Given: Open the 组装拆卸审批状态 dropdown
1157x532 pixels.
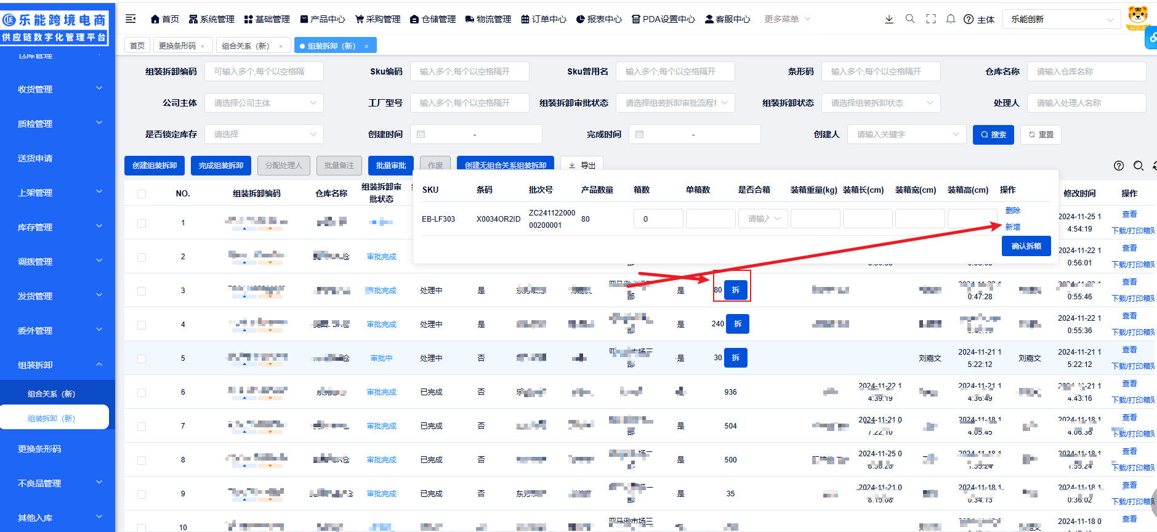Looking at the screenshot, I should 675,103.
